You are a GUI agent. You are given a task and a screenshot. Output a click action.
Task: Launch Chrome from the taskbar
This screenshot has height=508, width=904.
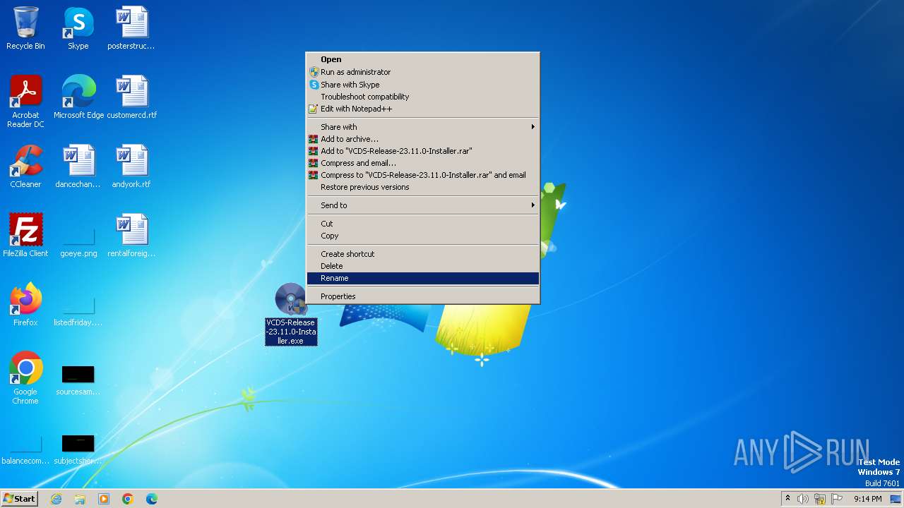pos(128,499)
